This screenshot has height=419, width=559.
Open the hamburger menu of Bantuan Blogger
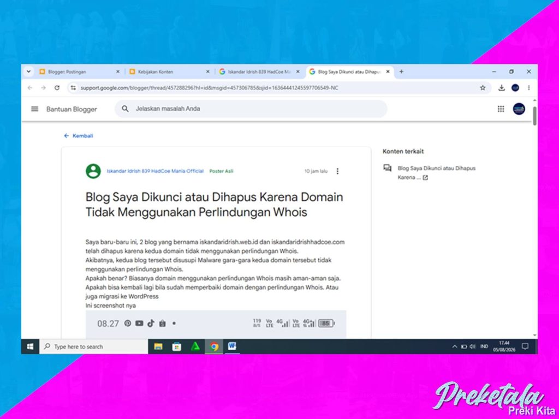tap(34, 109)
